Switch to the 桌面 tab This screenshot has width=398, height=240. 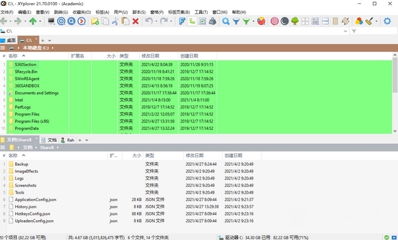[9, 40]
